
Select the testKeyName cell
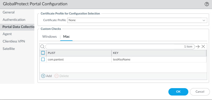159,59
